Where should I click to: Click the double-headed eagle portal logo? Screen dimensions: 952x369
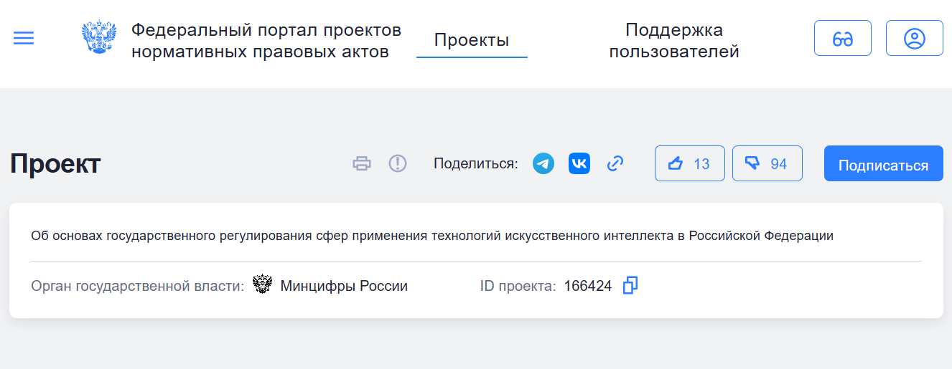coord(98,38)
